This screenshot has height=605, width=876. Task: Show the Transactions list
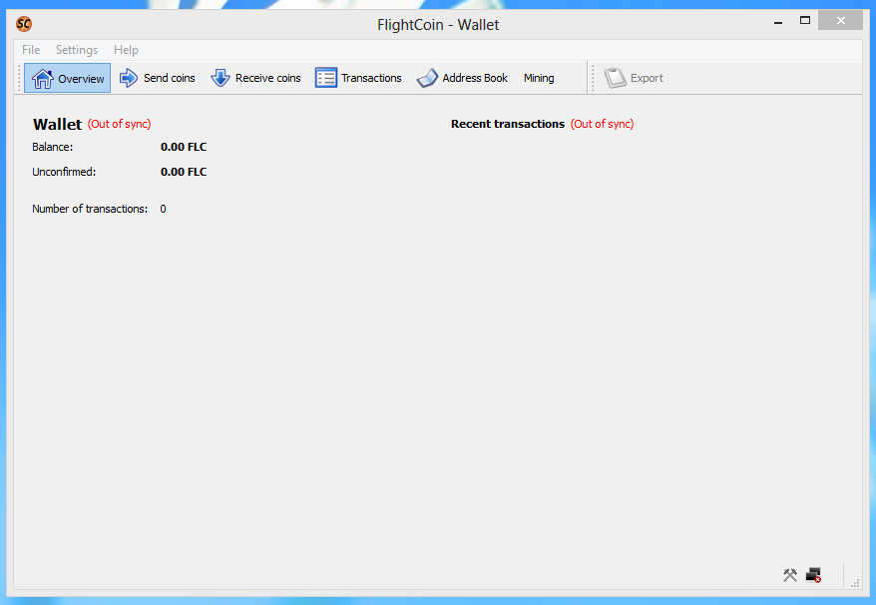(x=357, y=78)
